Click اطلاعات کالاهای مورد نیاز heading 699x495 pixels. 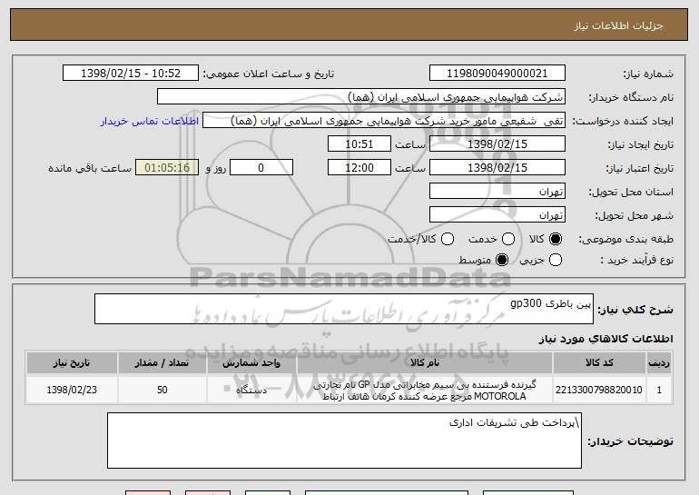[x=606, y=339]
